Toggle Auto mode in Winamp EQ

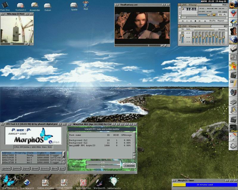[188, 29]
